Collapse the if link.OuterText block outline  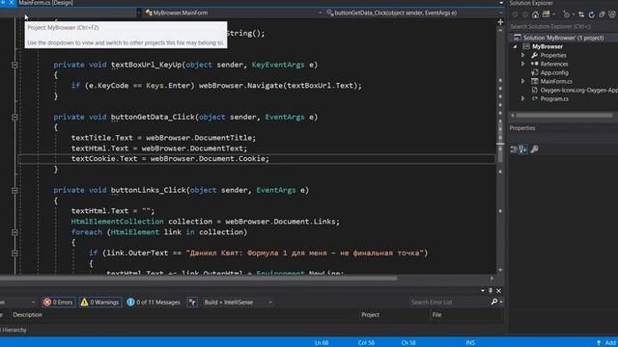point(14,254)
